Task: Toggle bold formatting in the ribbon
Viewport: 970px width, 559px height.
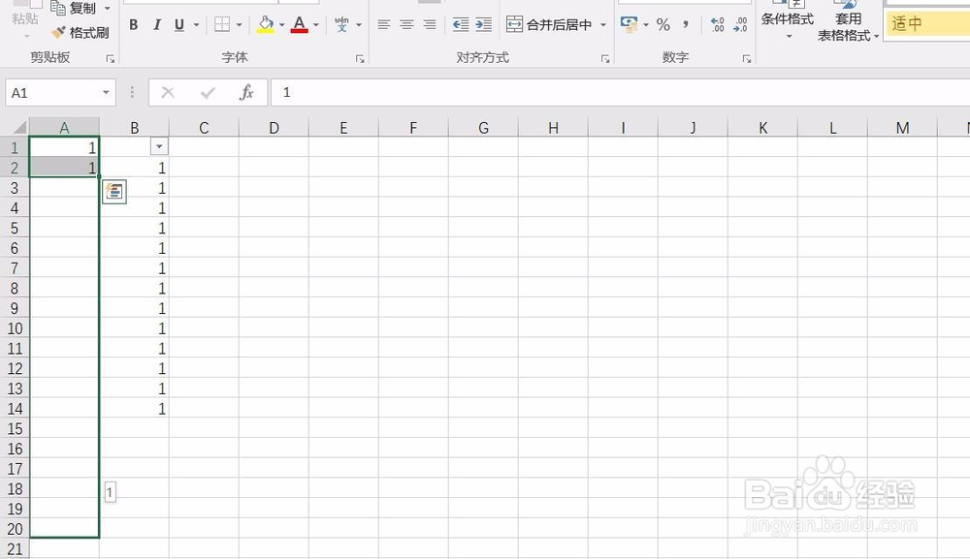Action: [134, 25]
